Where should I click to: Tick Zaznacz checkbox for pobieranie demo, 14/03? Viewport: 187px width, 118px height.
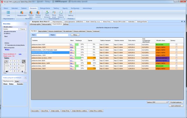(x=176, y=55)
